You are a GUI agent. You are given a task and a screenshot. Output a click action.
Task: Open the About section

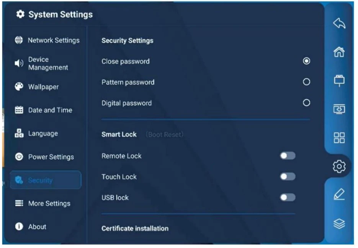point(46,227)
